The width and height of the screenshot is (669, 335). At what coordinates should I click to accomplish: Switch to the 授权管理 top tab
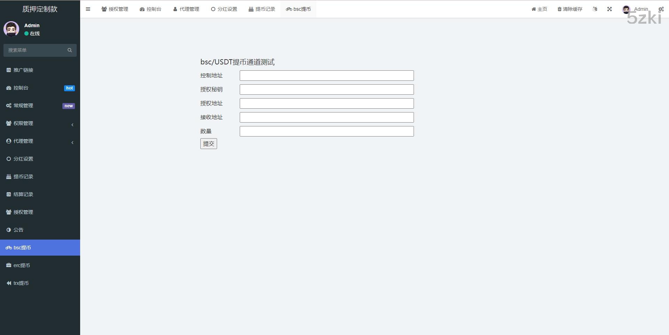(115, 9)
